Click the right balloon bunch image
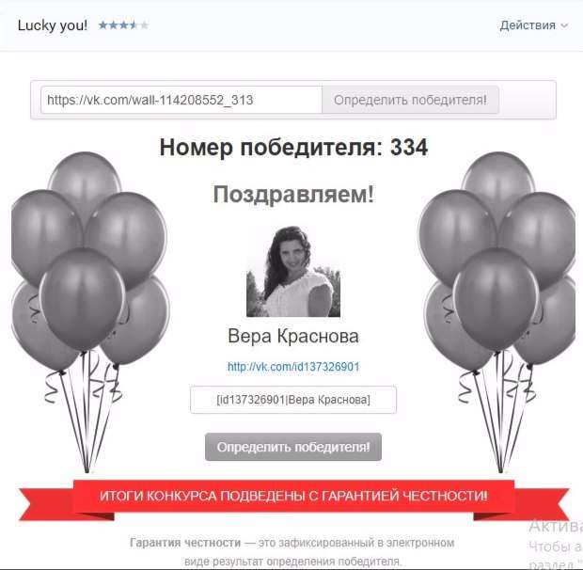This screenshot has height=570, width=583. point(498,311)
